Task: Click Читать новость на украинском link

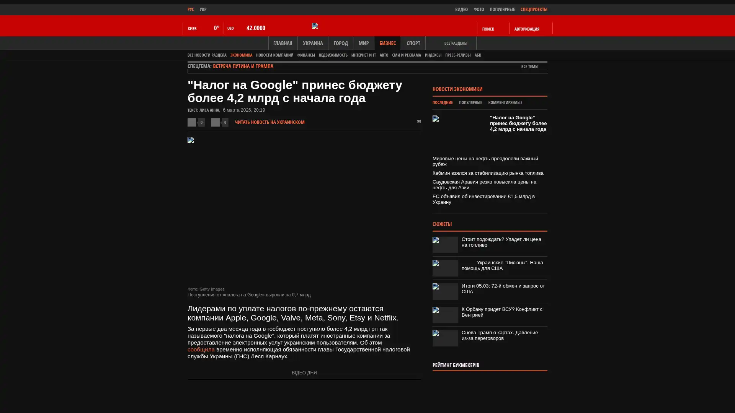Action: [x=269, y=122]
